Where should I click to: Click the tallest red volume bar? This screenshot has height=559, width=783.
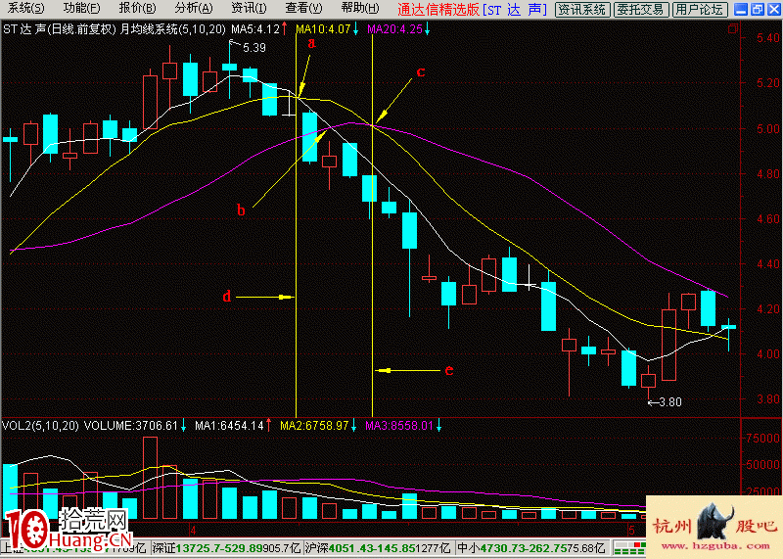click(151, 478)
